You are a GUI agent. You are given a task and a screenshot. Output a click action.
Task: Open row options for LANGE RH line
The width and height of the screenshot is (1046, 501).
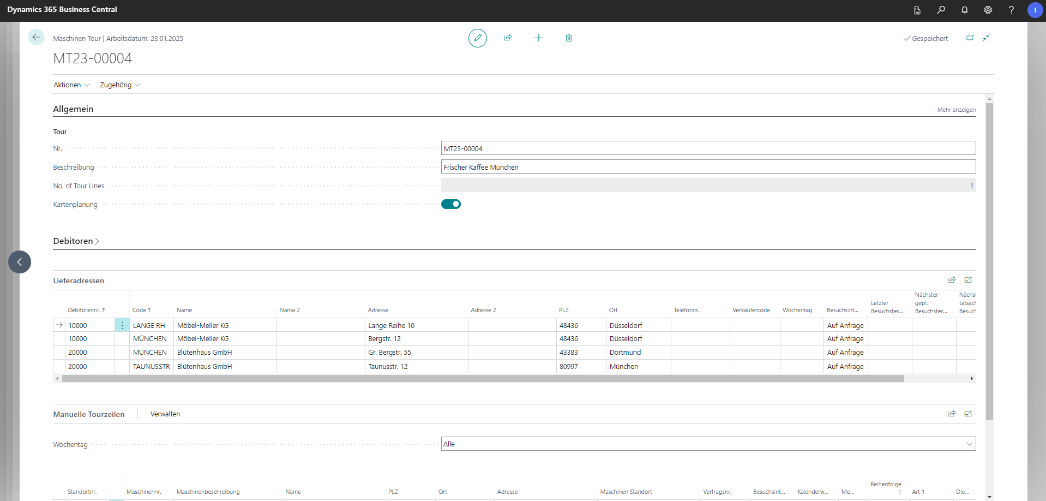coord(122,325)
